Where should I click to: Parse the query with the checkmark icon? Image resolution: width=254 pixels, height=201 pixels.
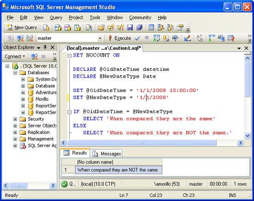tap(137, 38)
